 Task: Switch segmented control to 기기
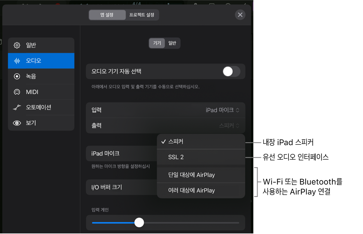pos(157,43)
